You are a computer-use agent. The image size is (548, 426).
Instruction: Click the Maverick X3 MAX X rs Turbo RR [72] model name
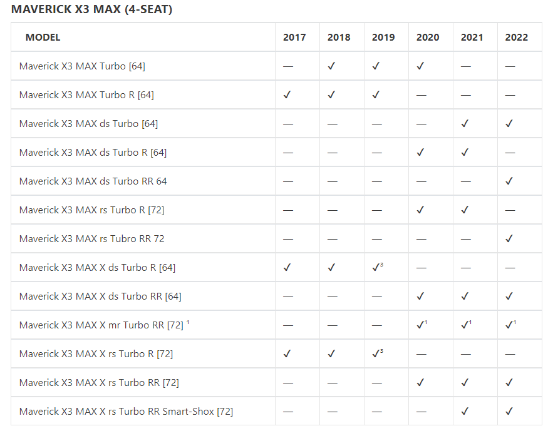click(99, 382)
